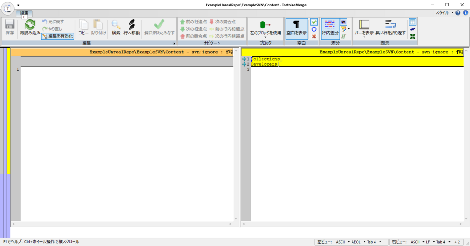The width and height of the screenshot is (470, 246).
Task: Click right pane horizontal scrollbar right arrow
Action: pos(461,224)
